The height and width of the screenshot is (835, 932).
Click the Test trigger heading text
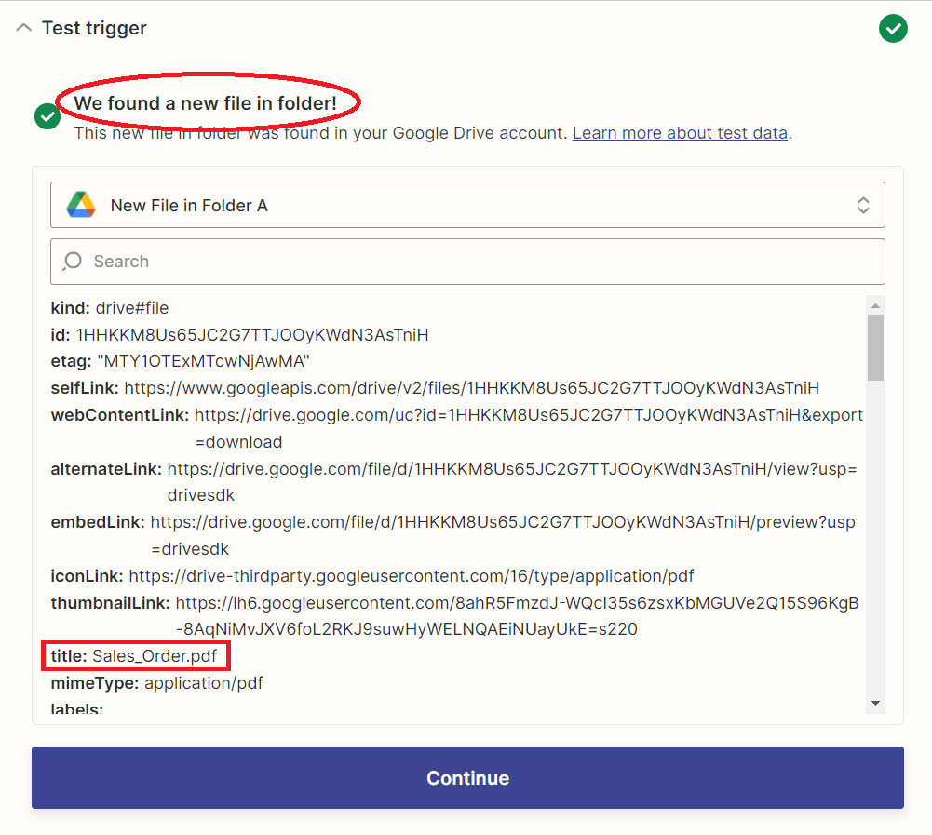click(x=94, y=29)
